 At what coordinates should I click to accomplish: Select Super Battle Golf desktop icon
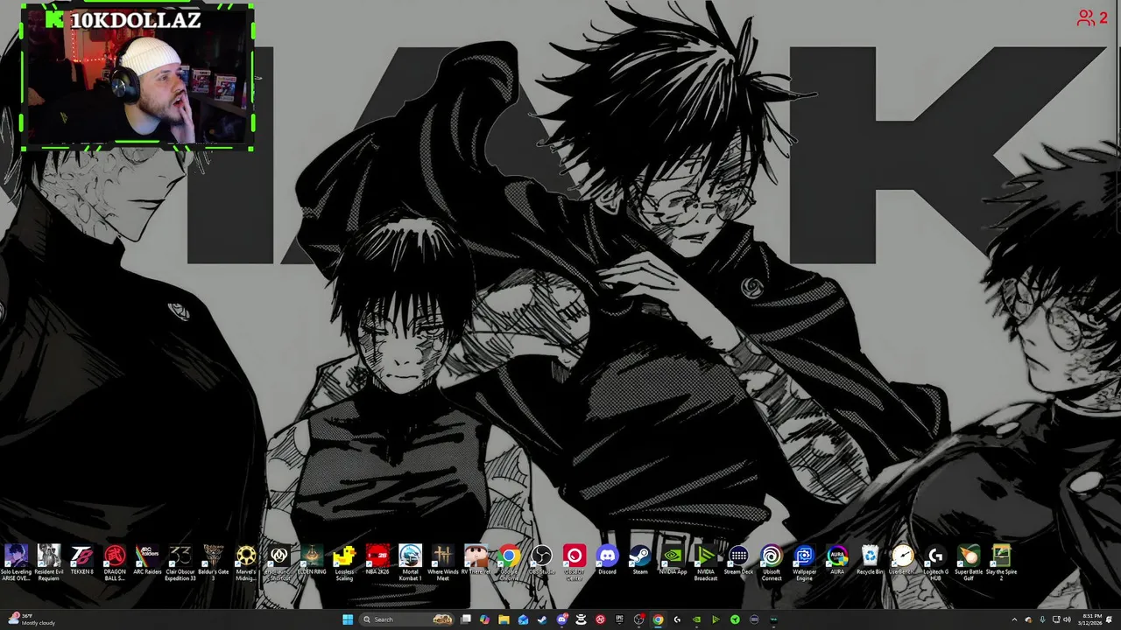pyautogui.click(x=969, y=563)
